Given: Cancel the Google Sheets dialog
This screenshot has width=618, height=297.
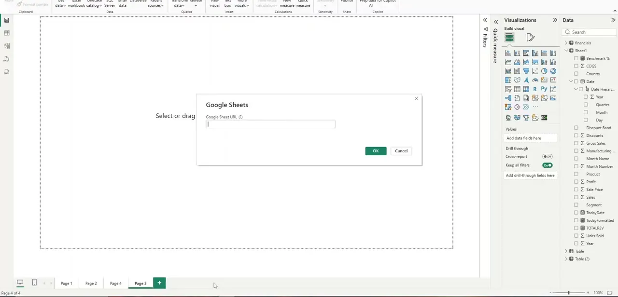Looking at the screenshot, I should (401, 151).
